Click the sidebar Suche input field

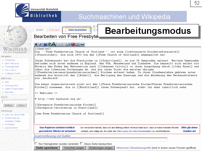15,101
